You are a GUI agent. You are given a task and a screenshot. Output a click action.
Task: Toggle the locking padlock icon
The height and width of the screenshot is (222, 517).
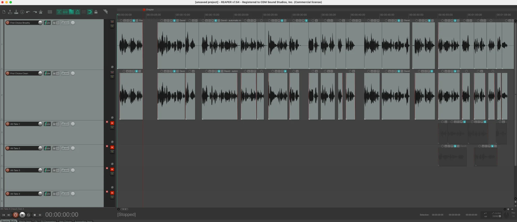tap(96, 12)
